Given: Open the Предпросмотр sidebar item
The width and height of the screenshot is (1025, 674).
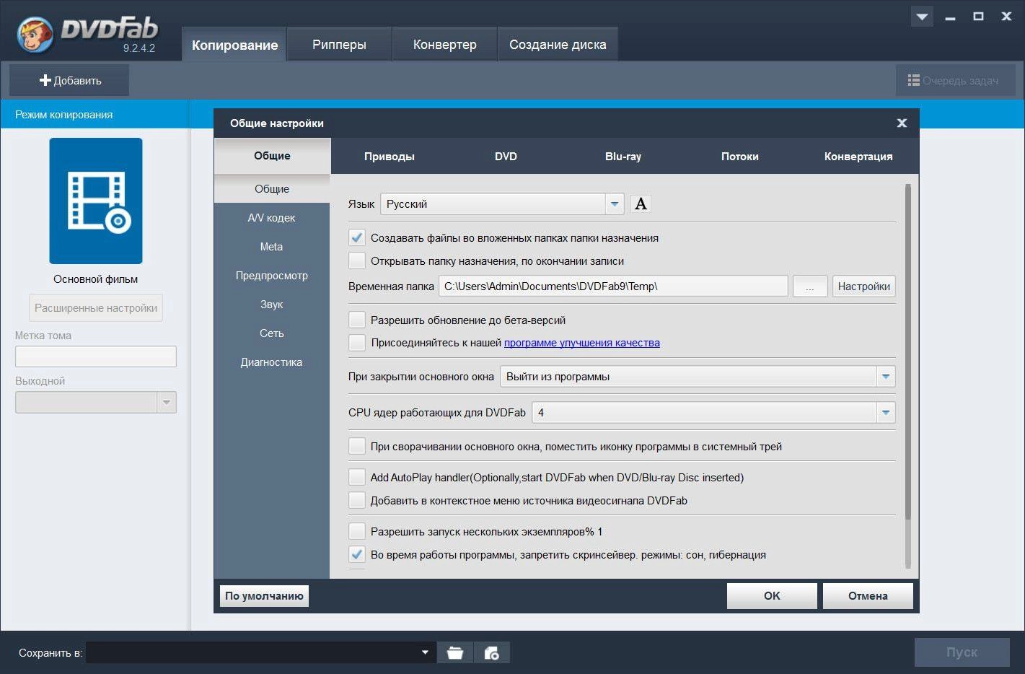Looking at the screenshot, I should pyautogui.click(x=271, y=275).
